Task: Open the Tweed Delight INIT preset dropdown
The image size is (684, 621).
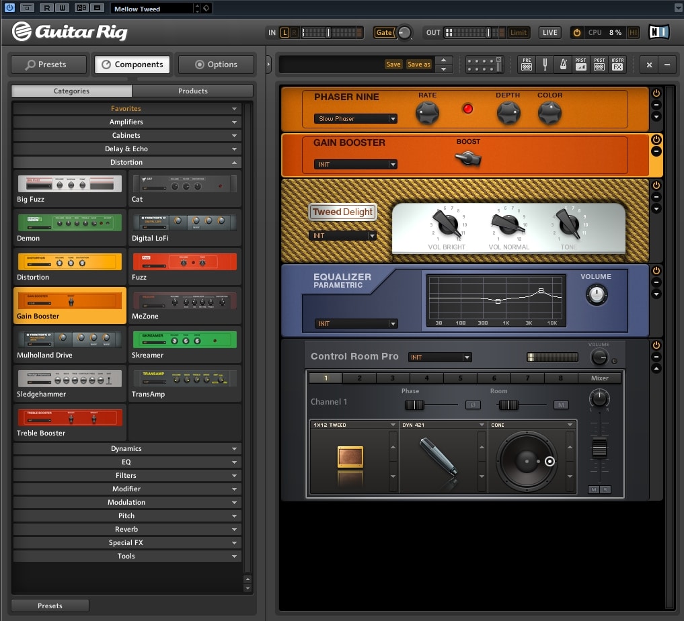Action: (342, 236)
